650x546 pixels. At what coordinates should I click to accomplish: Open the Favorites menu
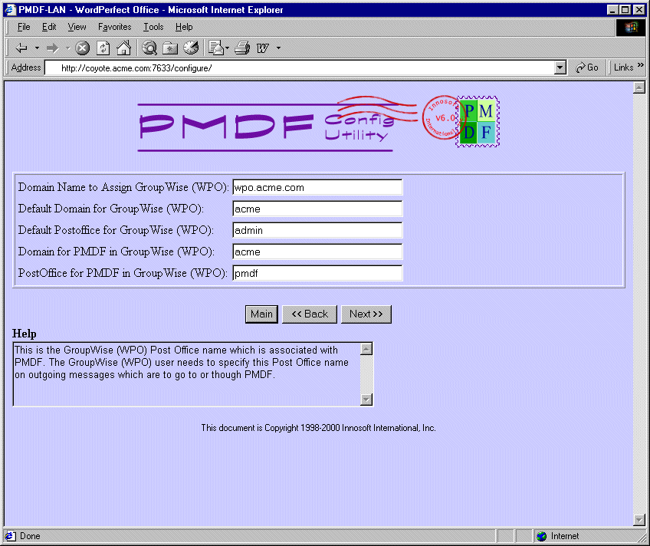click(x=114, y=27)
